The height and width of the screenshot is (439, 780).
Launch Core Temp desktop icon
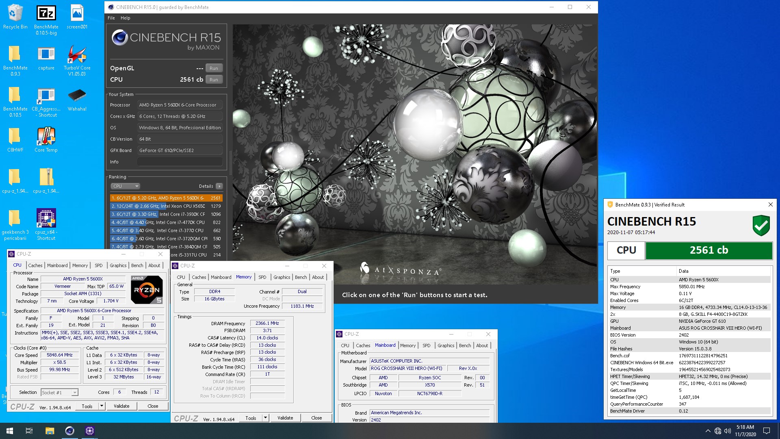[46, 140]
